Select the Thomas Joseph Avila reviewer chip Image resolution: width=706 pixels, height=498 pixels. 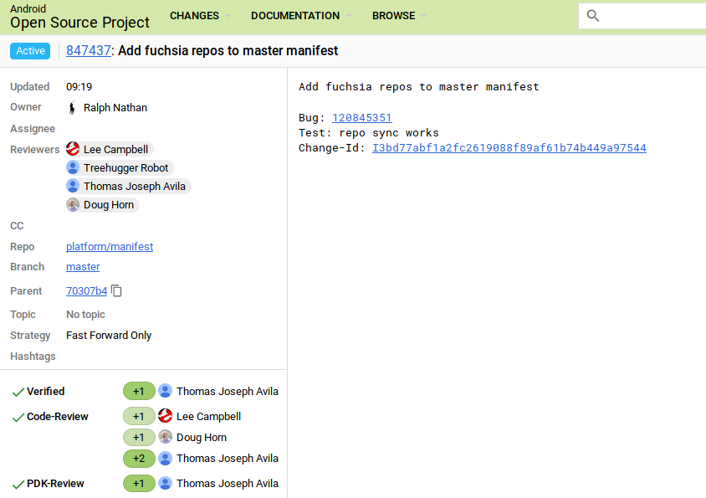[128, 186]
